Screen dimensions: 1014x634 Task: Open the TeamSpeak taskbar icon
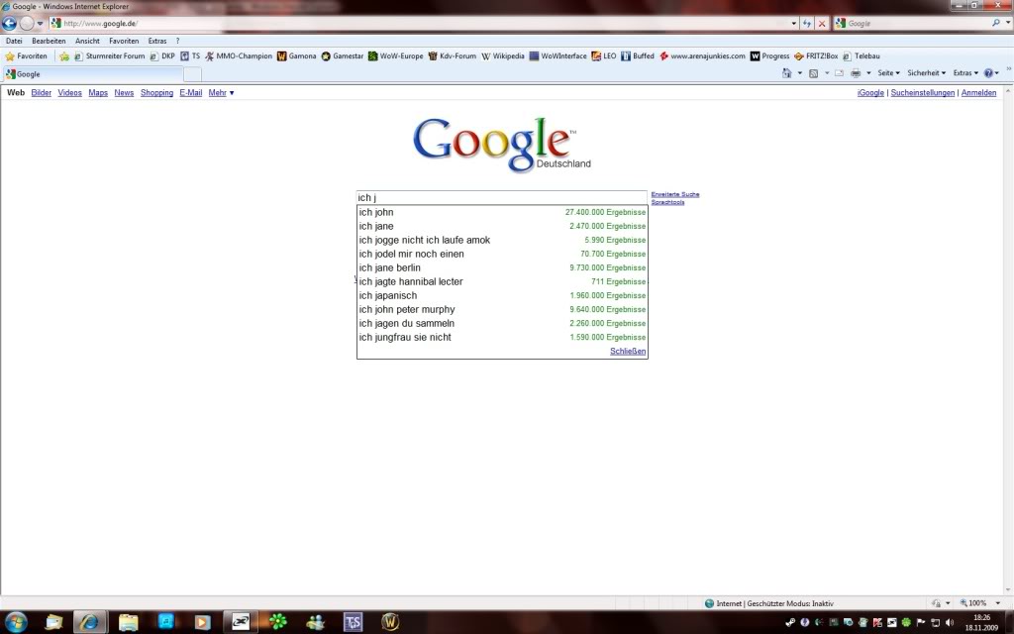(x=353, y=622)
